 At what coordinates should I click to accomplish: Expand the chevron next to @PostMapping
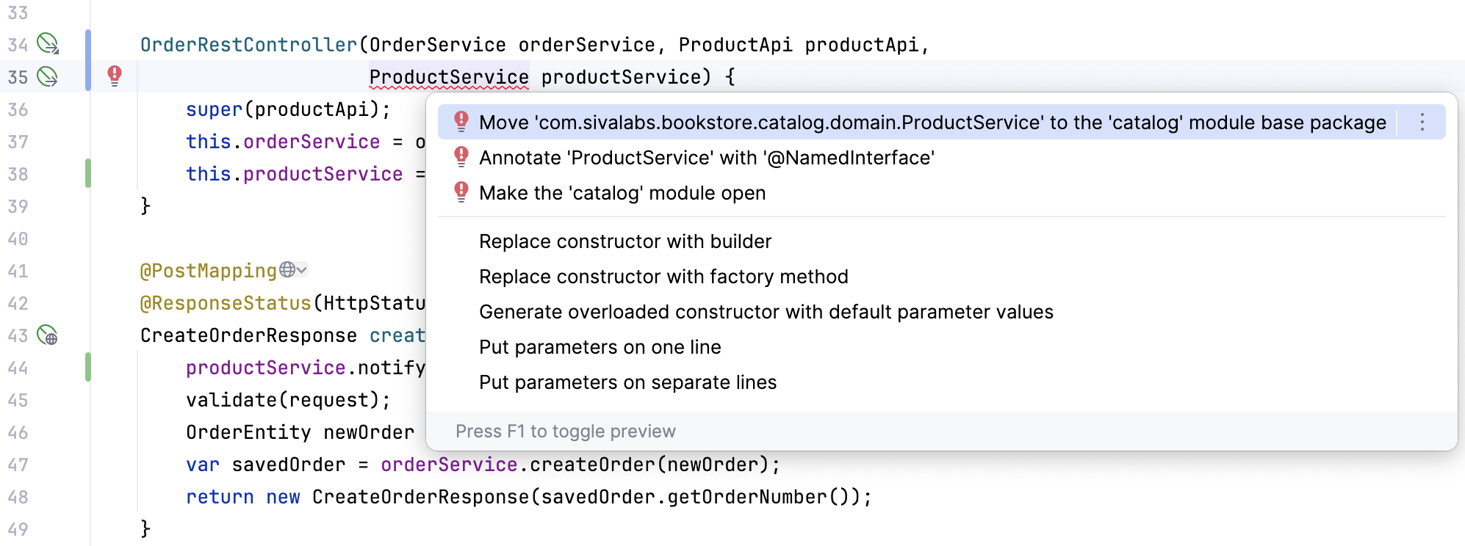pos(302,270)
